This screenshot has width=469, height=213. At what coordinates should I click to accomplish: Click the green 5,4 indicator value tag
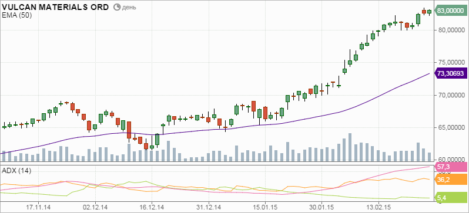click(x=451, y=197)
